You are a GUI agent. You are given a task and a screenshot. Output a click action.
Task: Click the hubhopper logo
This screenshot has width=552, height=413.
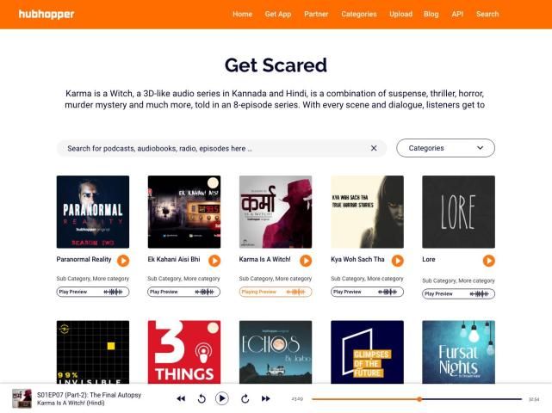pyautogui.click(x=47, y=14)
